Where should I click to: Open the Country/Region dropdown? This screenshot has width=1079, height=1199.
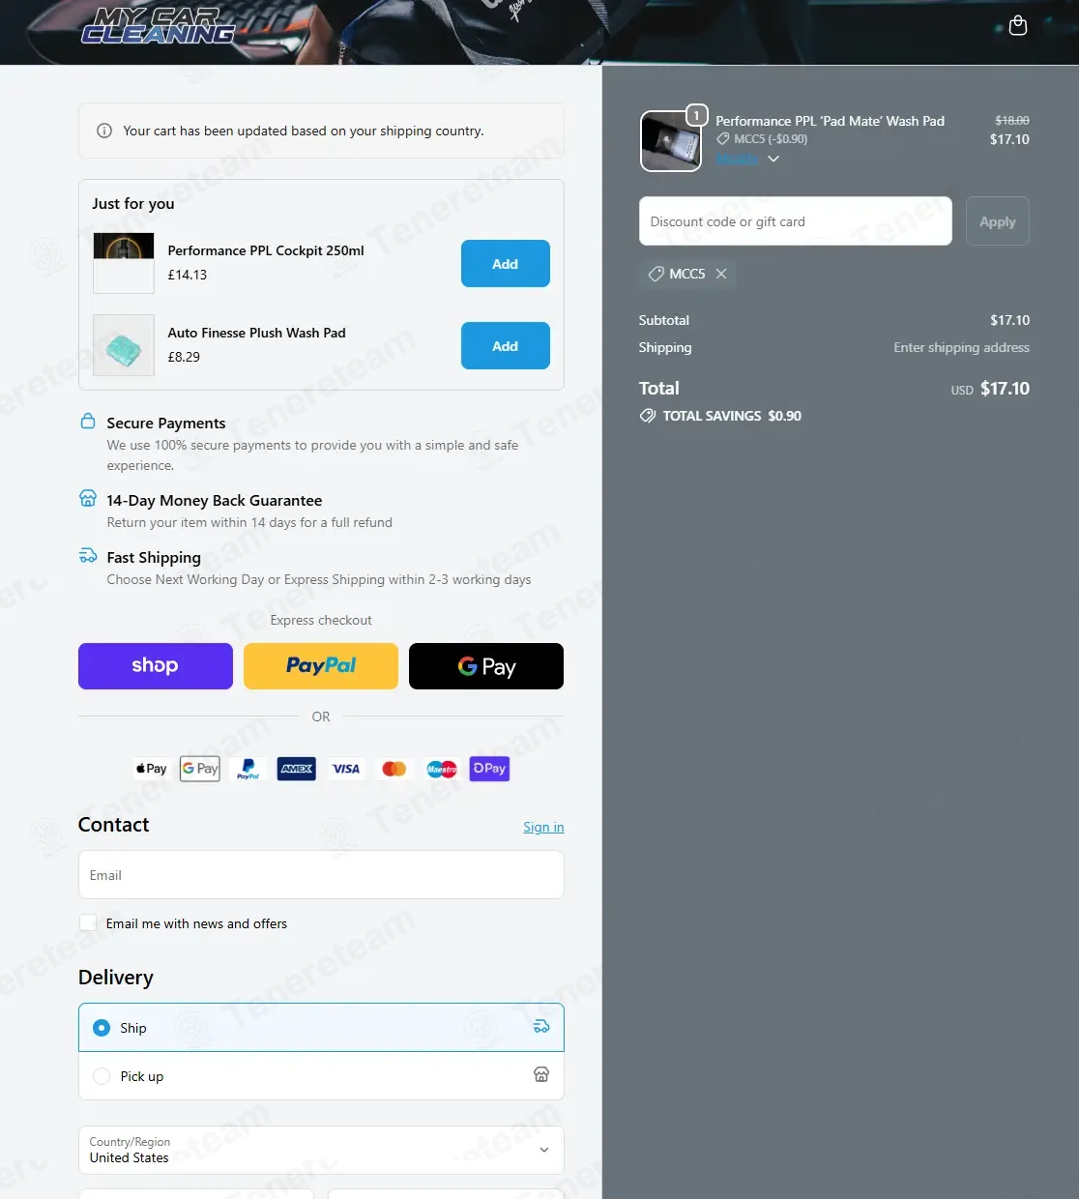tap(321, 1150)
